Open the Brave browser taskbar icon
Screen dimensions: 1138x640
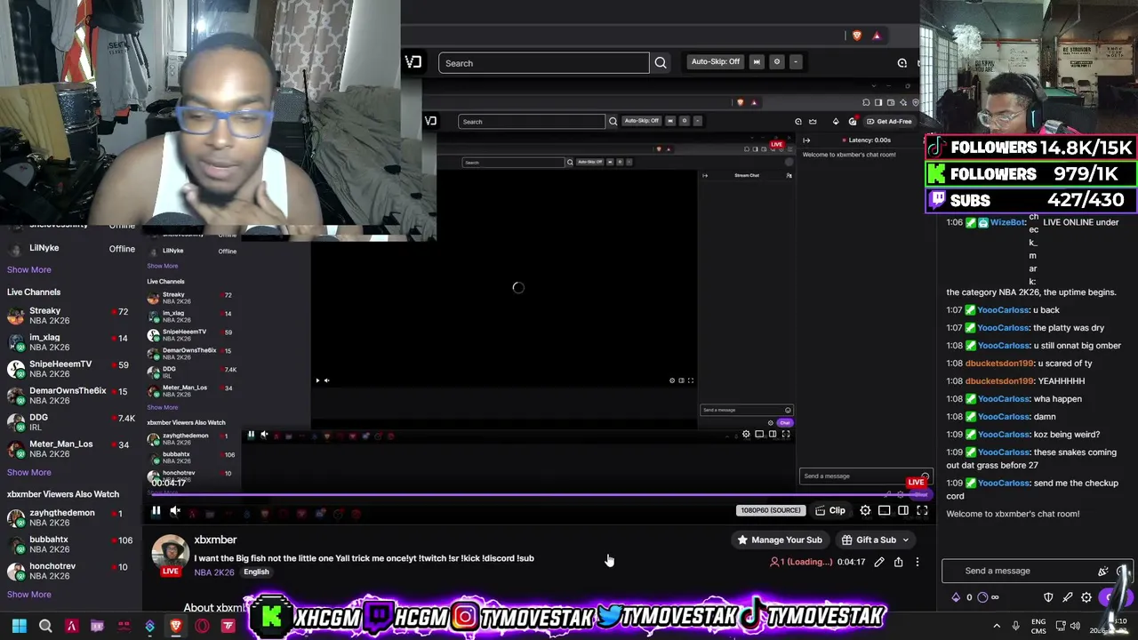(x=176, y=627)
